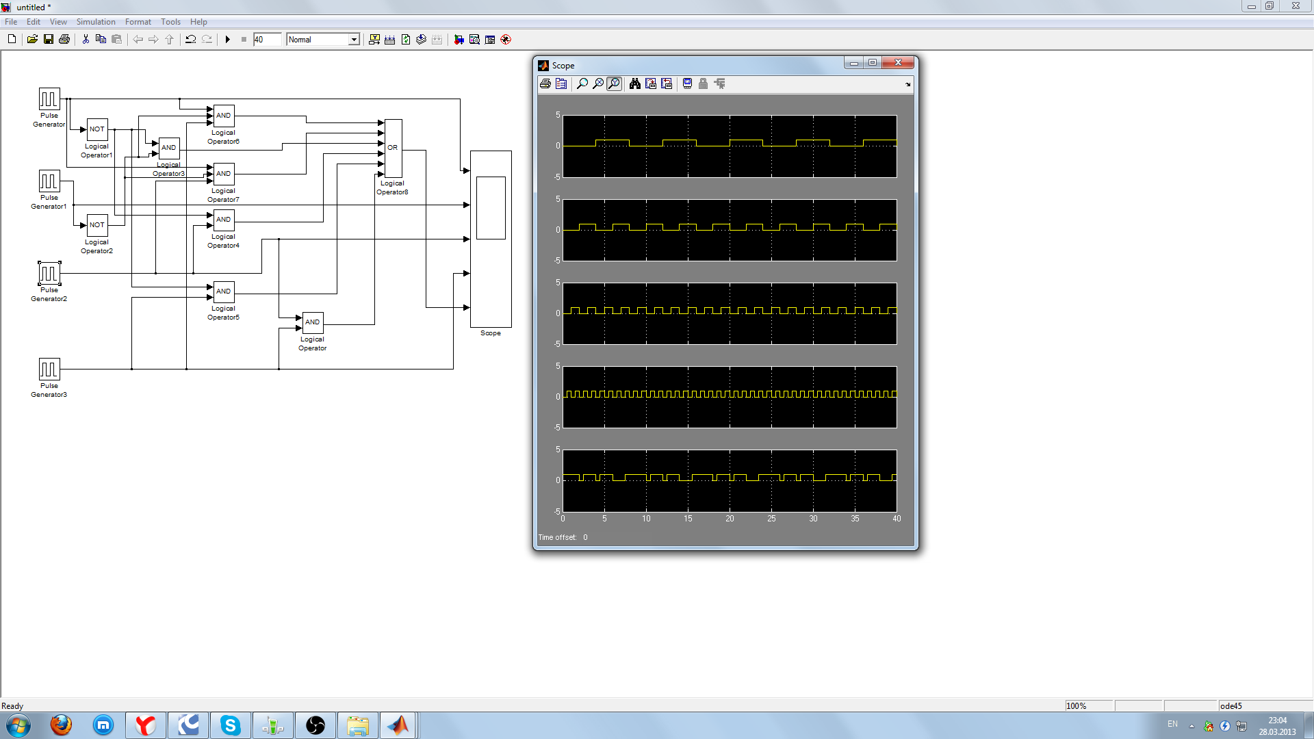Screen dimensions: 1314x739
Task: Open the signal selector icon in Scope toolbar
Action: [x=719, y=83]
